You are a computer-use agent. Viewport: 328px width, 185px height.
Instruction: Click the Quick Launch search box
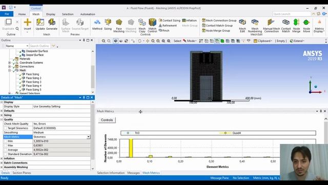click(292, 14)
